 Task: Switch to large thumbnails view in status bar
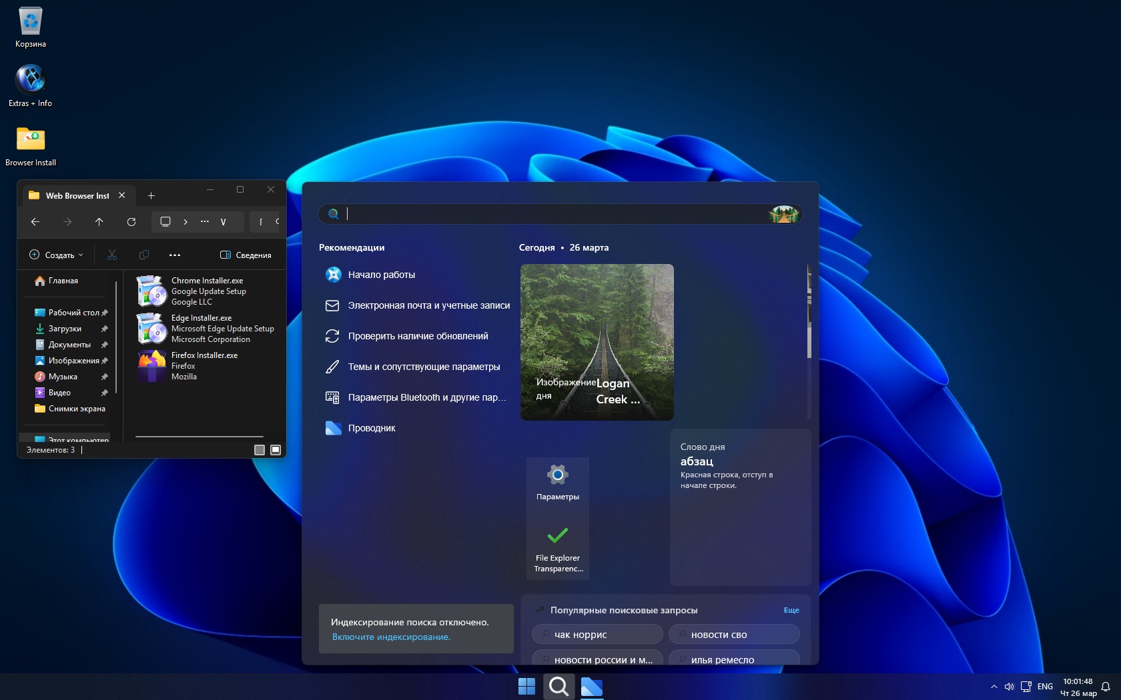(276, 450)
